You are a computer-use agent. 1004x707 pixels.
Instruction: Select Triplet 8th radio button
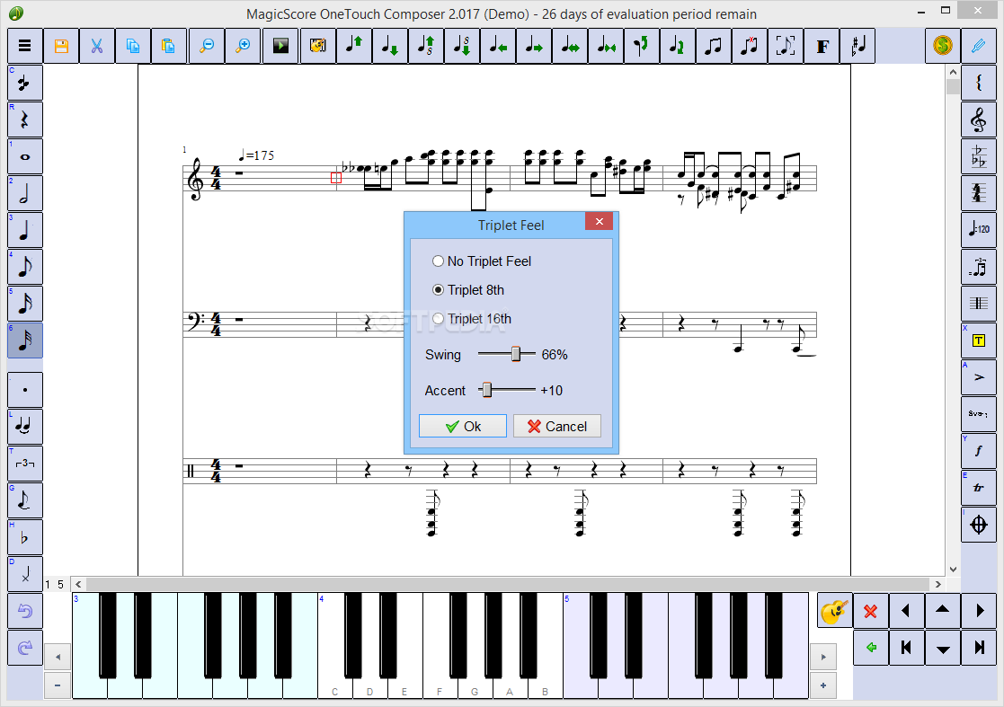tap(438, 290)
